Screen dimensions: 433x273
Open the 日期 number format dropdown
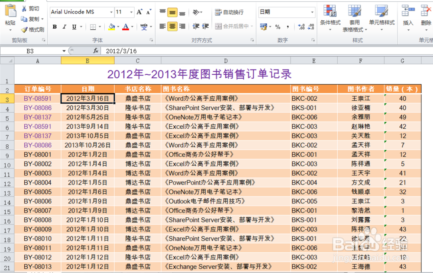click(x=312, y=12)
